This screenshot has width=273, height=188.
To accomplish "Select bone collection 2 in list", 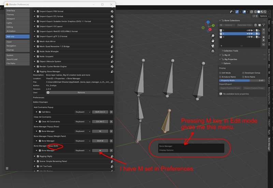I will [x=240, y=33].
